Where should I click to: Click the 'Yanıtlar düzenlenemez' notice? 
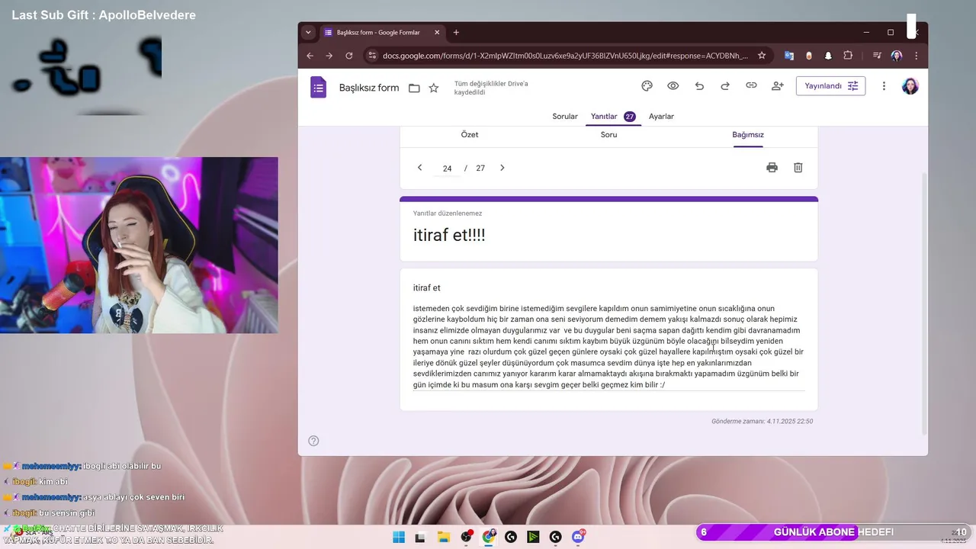[448, 213]
